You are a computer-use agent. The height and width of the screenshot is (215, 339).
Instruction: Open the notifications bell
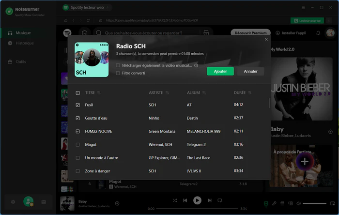(318, 33)
